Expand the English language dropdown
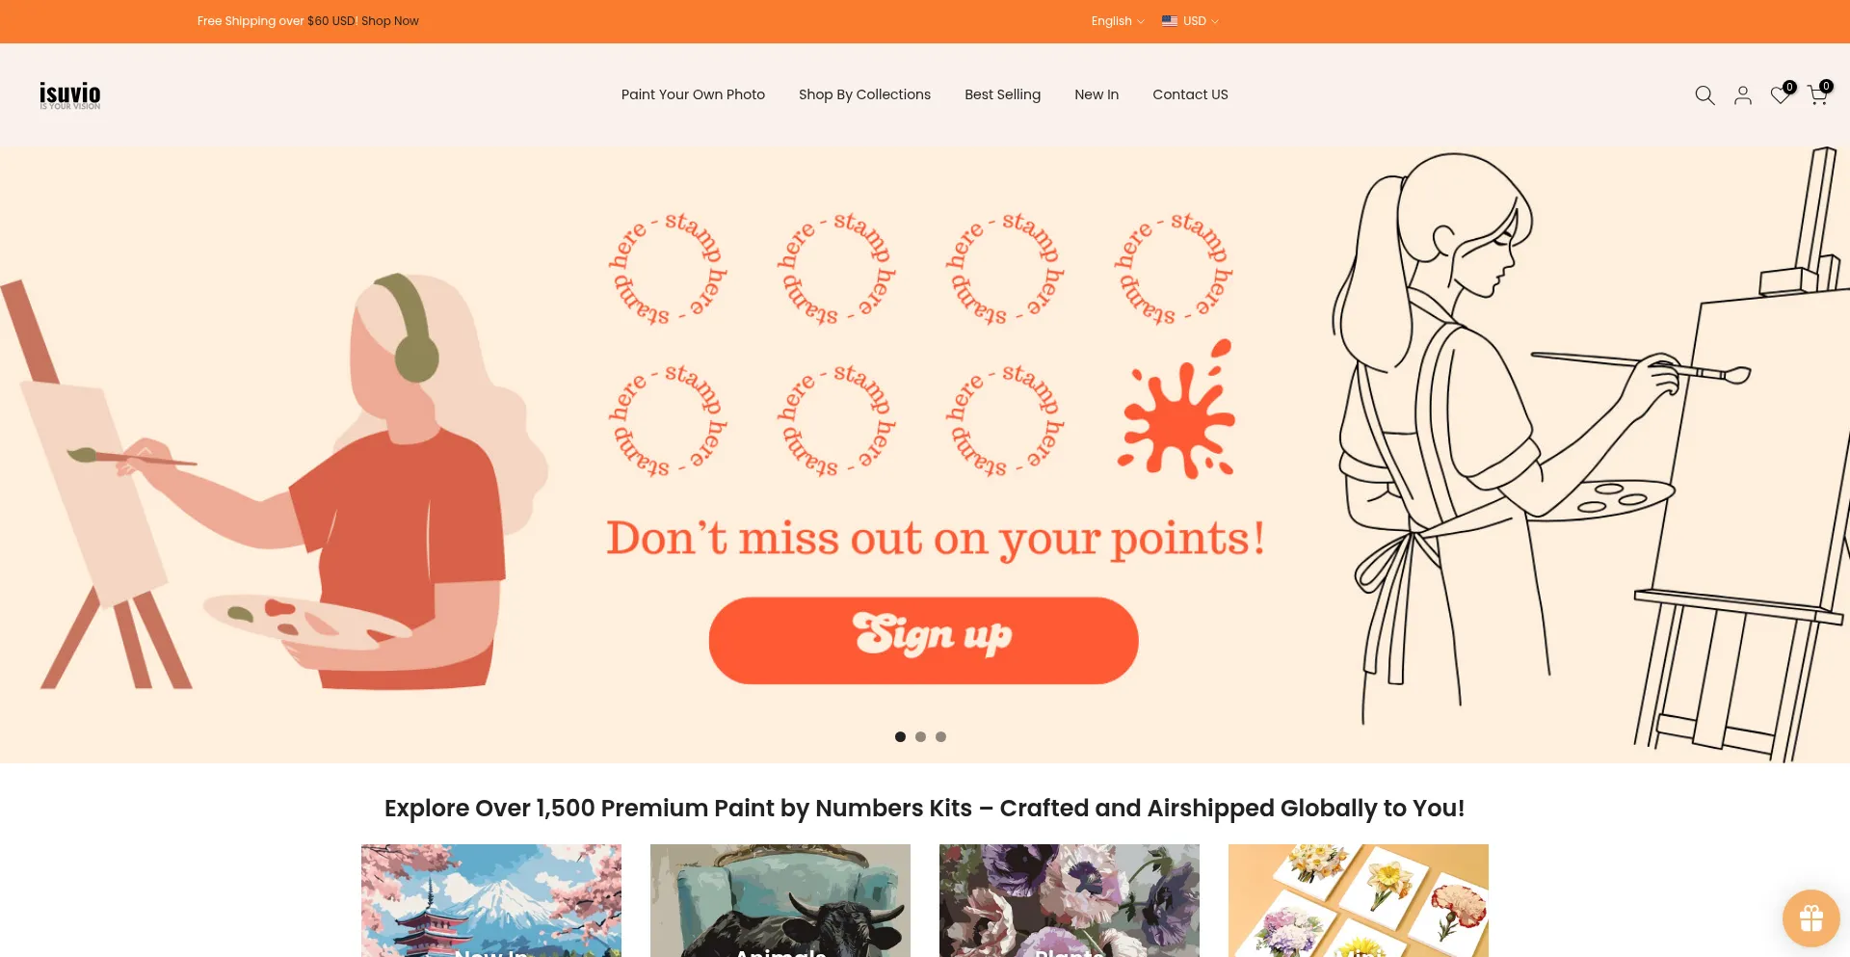Viewport: 1850px width, 957px height. [x=1118, y=20]
